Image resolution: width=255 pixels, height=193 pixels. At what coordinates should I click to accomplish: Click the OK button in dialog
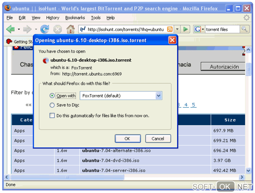[x=128, y=139]
